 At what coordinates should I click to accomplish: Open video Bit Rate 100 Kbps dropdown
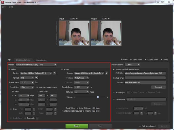[24, 95]
